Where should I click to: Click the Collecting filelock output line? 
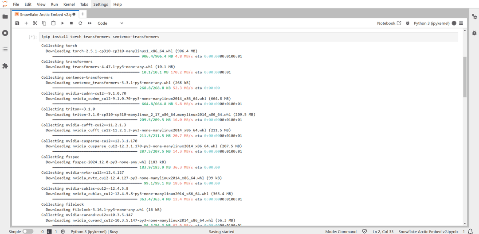[63, 204]
